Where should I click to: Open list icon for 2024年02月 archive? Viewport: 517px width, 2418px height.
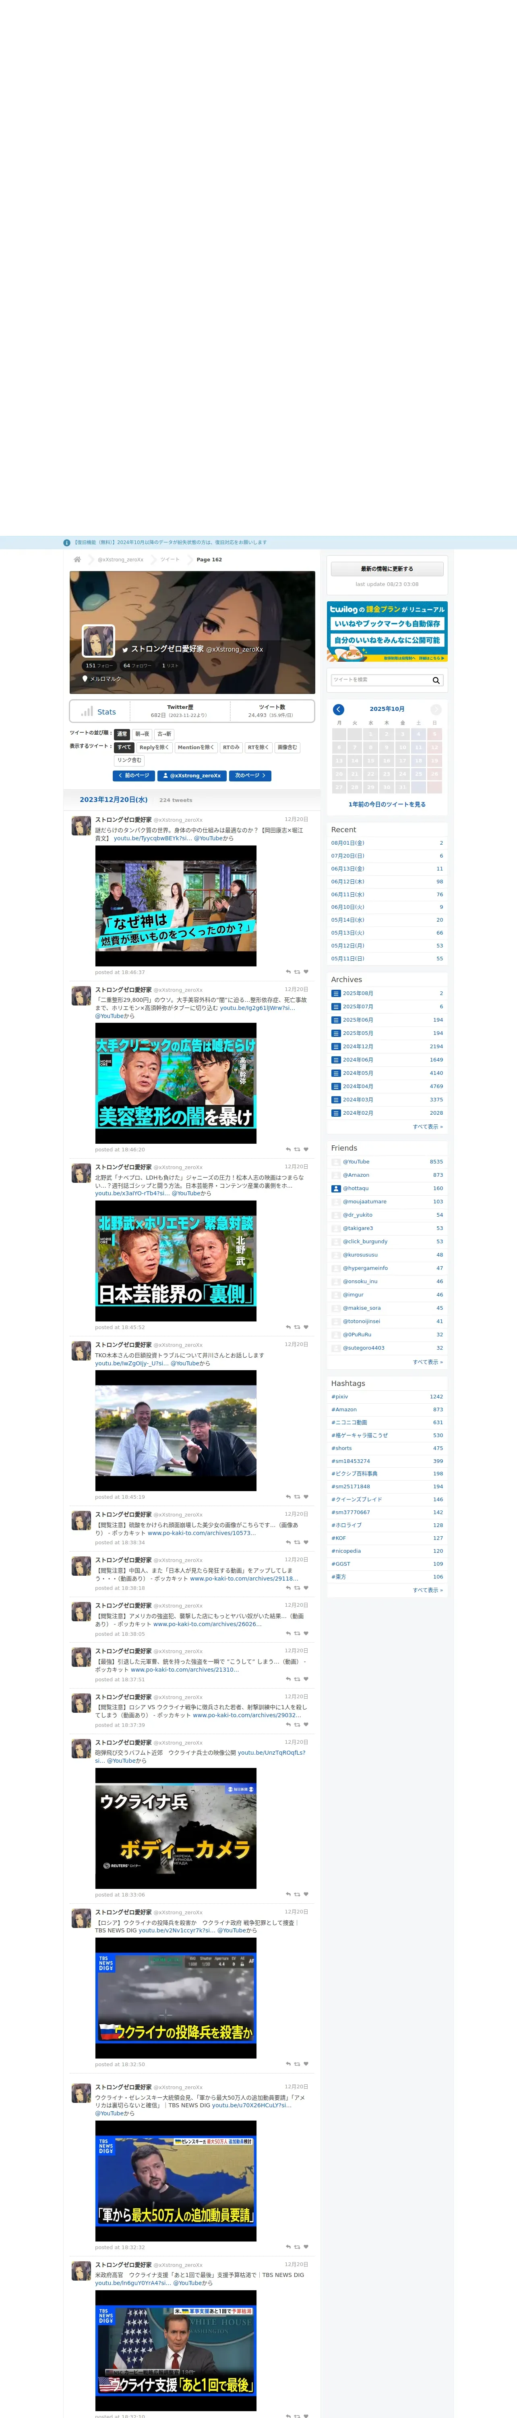click(336, 1113)
